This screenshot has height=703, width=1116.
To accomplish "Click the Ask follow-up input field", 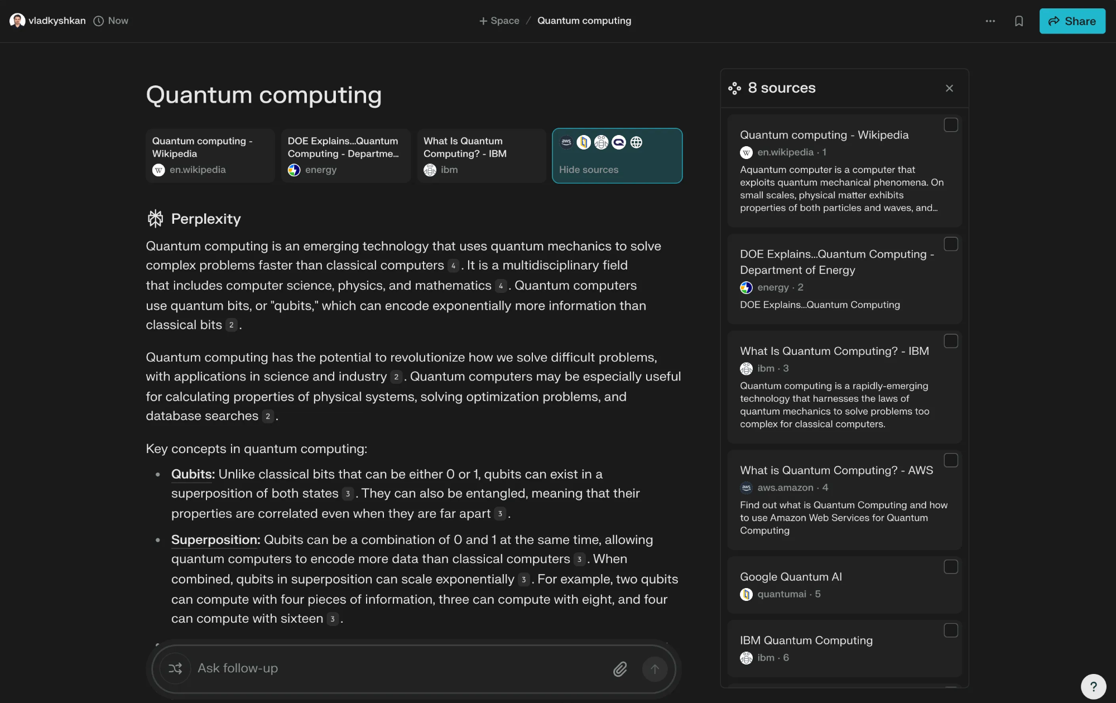I will [x=391, y=668].
